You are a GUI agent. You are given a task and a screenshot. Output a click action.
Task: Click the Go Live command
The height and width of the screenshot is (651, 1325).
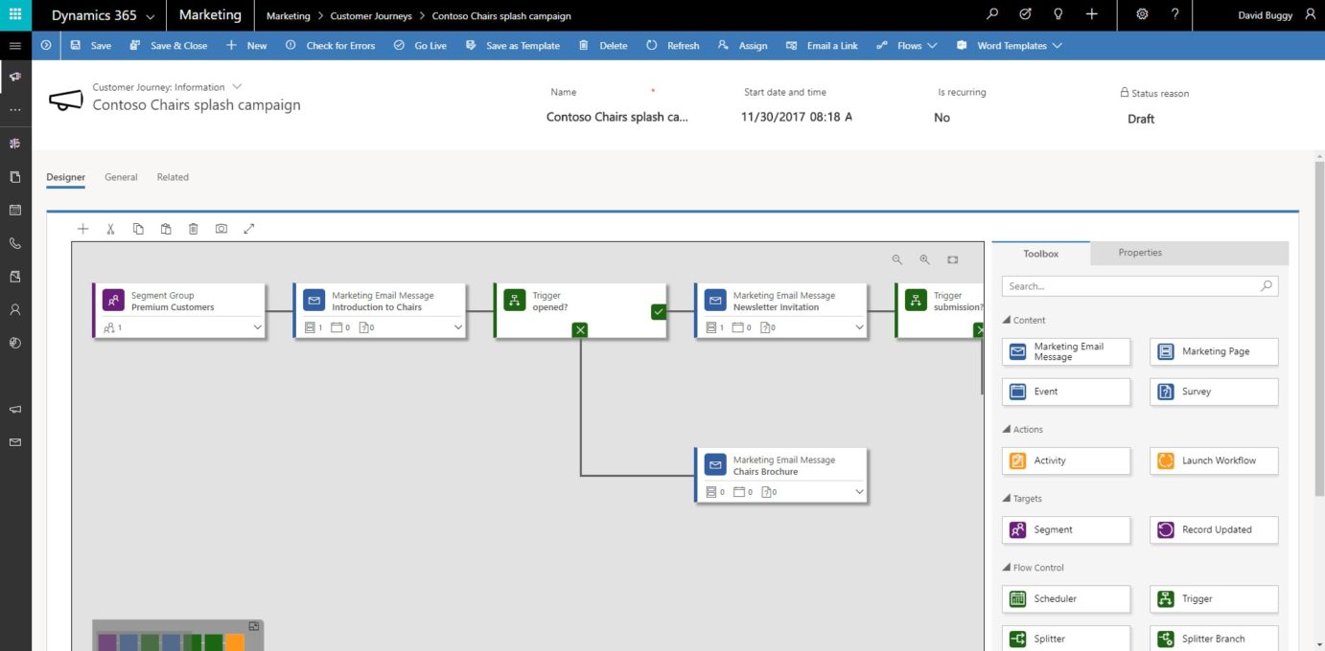[420, 45]
